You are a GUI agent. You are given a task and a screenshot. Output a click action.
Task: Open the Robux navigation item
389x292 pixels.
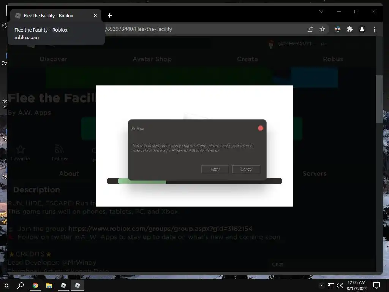pos(333,59)
